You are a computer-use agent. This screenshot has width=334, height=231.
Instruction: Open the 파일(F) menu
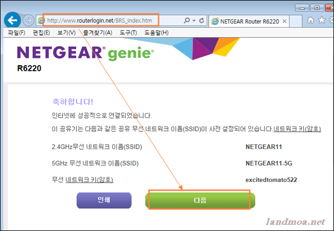tap(17, 33)
